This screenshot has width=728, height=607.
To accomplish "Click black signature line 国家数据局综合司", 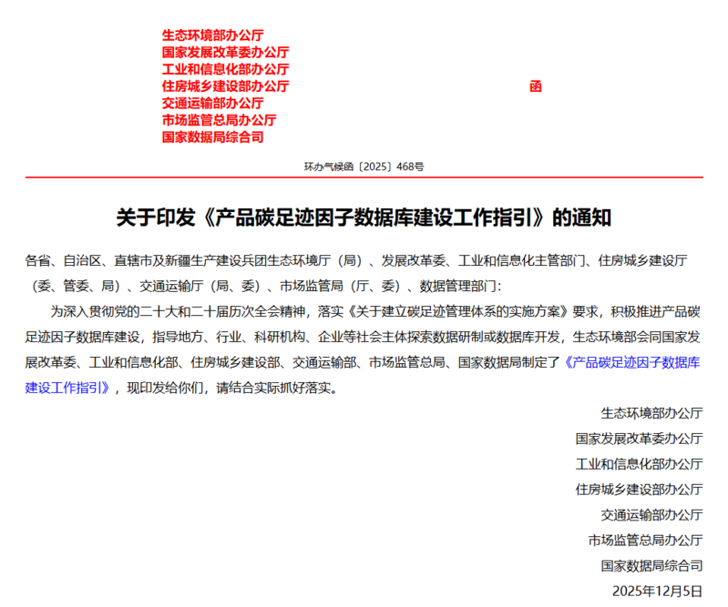I will (651, 565).
